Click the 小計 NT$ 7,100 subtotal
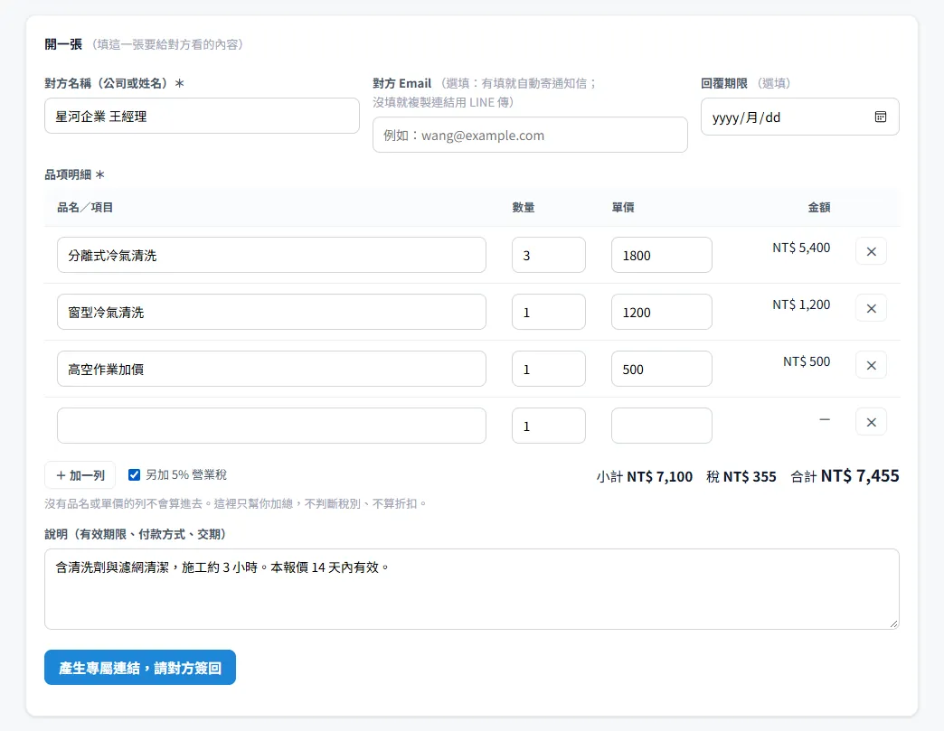Viewport: 944px width, 731px height. point(644,476)
